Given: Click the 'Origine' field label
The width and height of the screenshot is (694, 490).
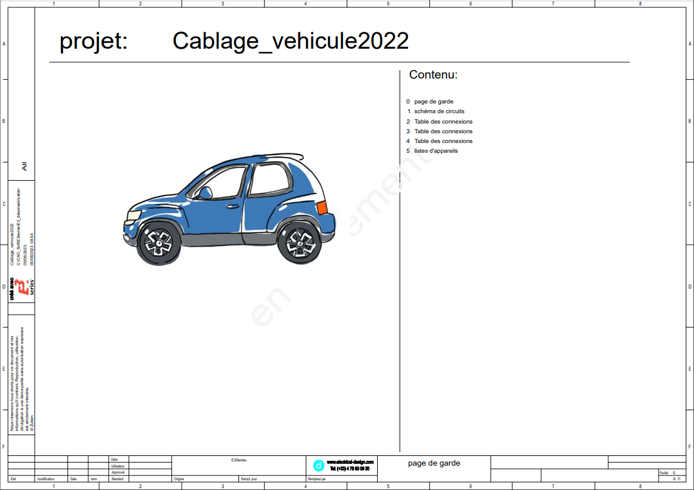Looking at the screenshot, I should (179, 479).
